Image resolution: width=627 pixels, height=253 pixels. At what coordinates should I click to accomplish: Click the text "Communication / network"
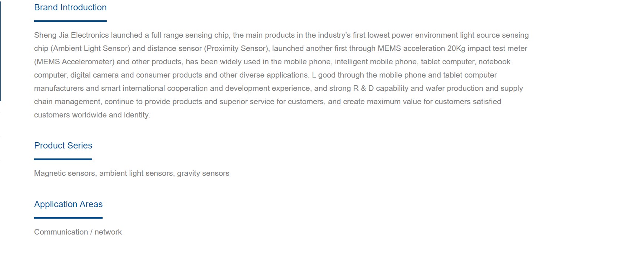pyautogui.click(x=78, y=232)
